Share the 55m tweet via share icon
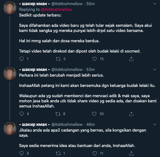 [x=131, y=59]
